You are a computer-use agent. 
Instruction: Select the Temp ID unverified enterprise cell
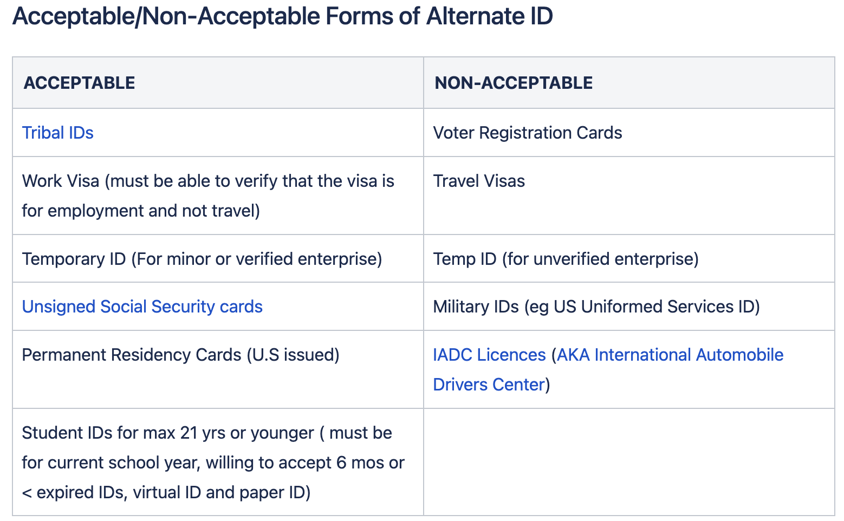click(x=629, y=259)
